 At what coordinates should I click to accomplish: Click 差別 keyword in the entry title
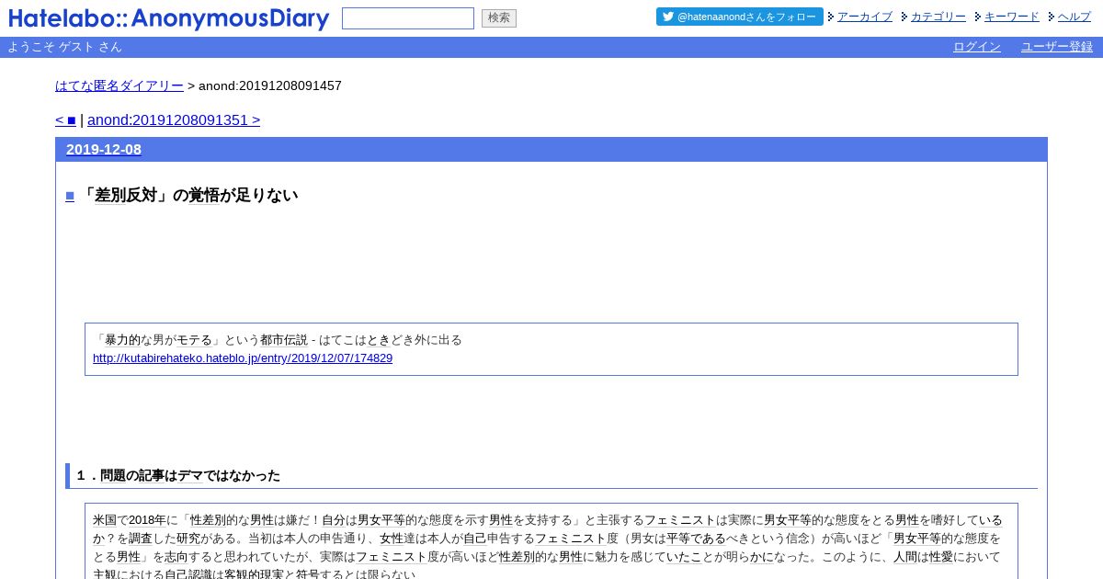pyautogui.click(x=110, y=195)
